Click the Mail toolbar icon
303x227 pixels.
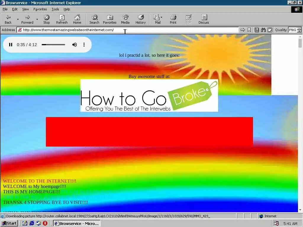(x=157, y=19)
